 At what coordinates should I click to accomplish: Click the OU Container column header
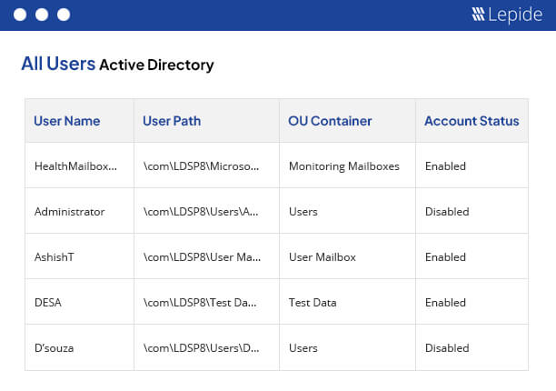coord(330,121)
